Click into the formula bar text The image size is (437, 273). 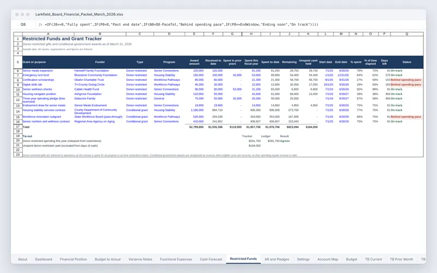pyautogui.click(x=181, y=25)
